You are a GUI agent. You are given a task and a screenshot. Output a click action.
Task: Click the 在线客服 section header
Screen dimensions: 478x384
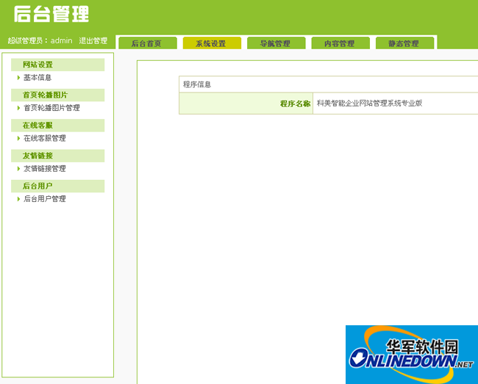(57, 126)
